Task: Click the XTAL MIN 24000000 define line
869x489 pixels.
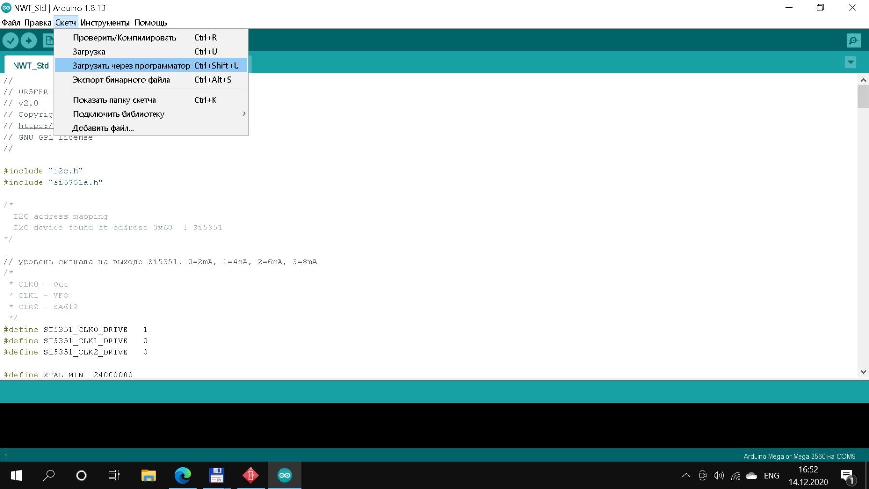Action: 68,375
